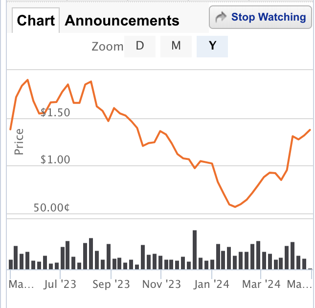Set zoom to D (day)
Image resolution: width=315 pixels, height=308 pixels.
tap(140, 46)
